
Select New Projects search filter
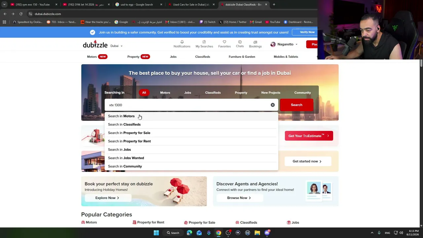pyautogui.click(x=271, y=93)
